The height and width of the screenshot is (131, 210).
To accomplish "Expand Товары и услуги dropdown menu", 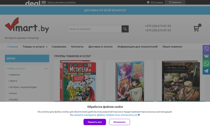I will tap(35, 47).
